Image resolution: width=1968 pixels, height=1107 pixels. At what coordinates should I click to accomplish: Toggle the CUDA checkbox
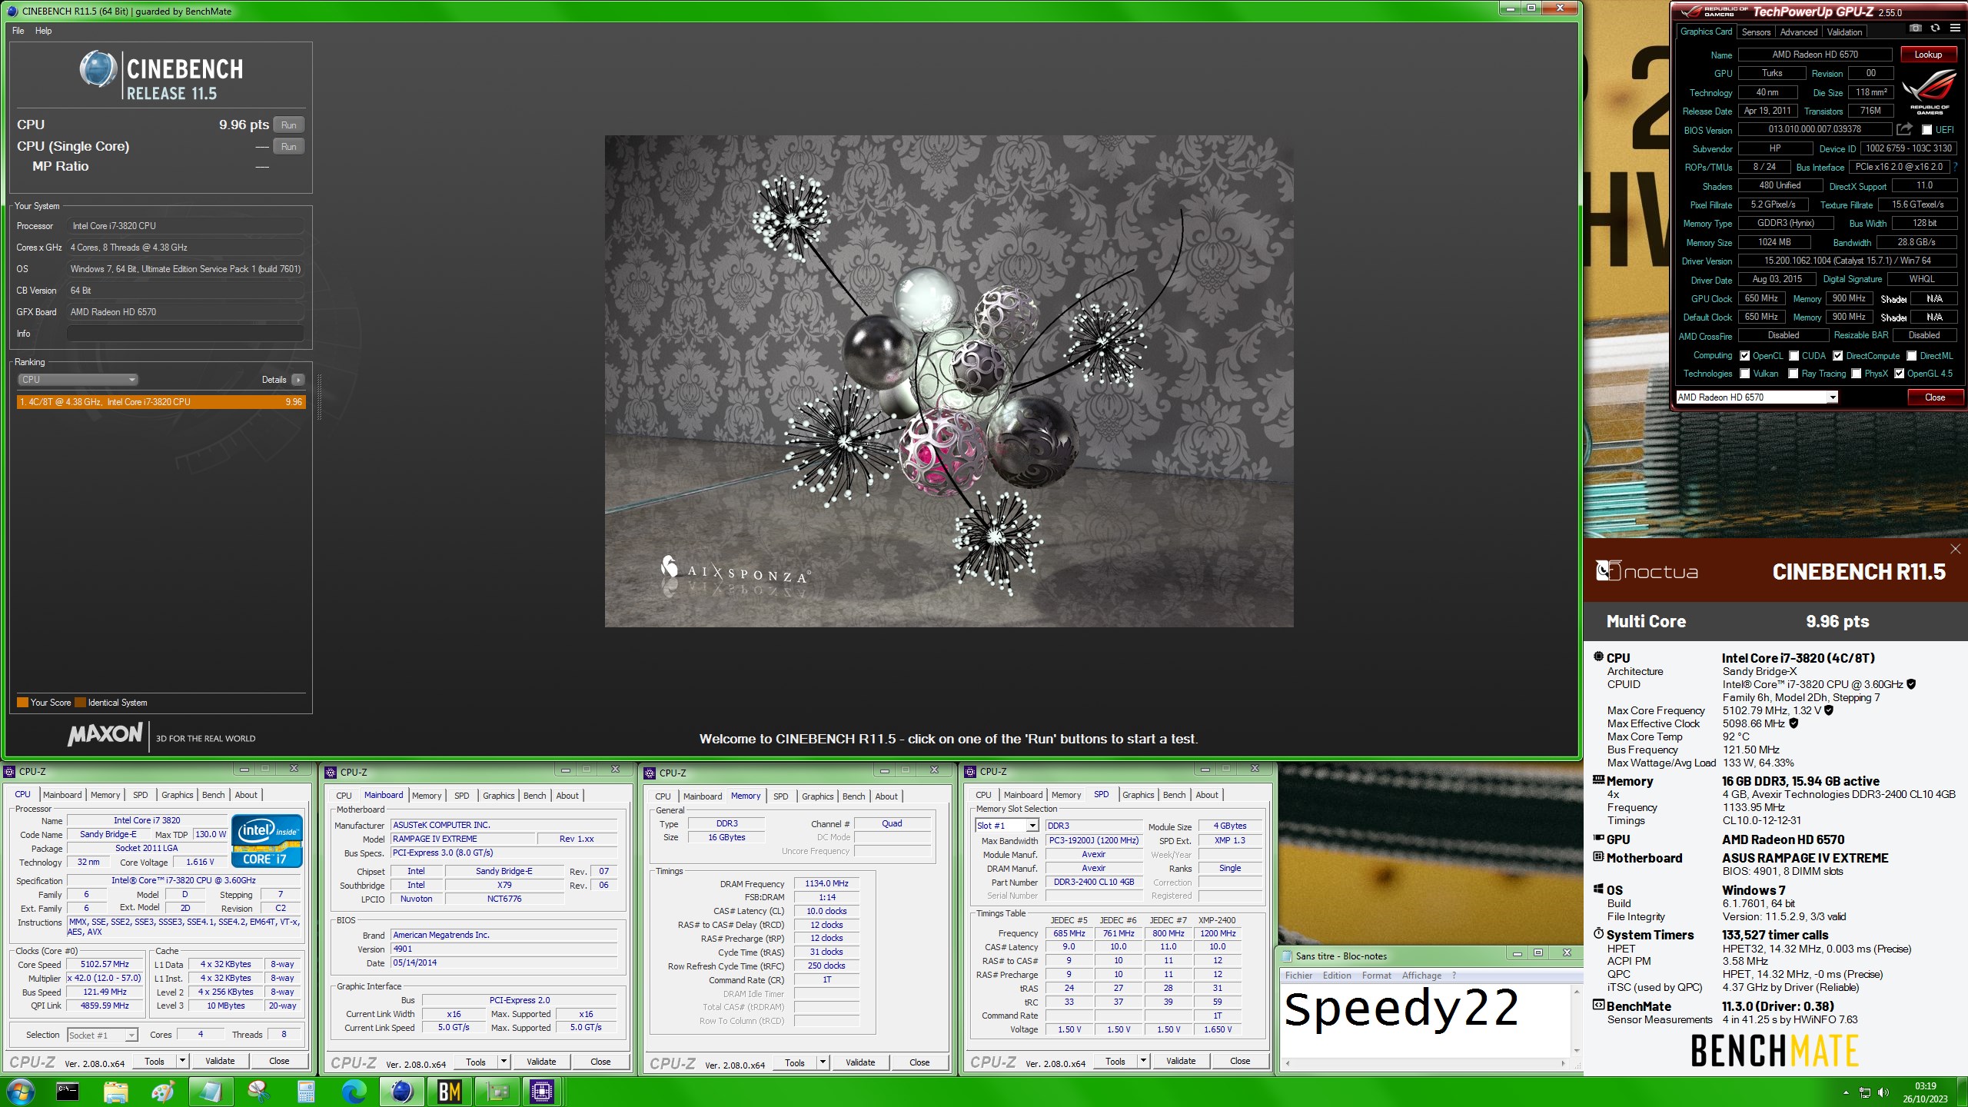pos(1793,356)
